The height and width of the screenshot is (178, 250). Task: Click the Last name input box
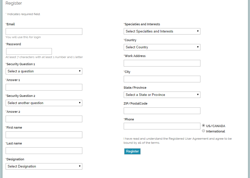click(x=44, y=151)
